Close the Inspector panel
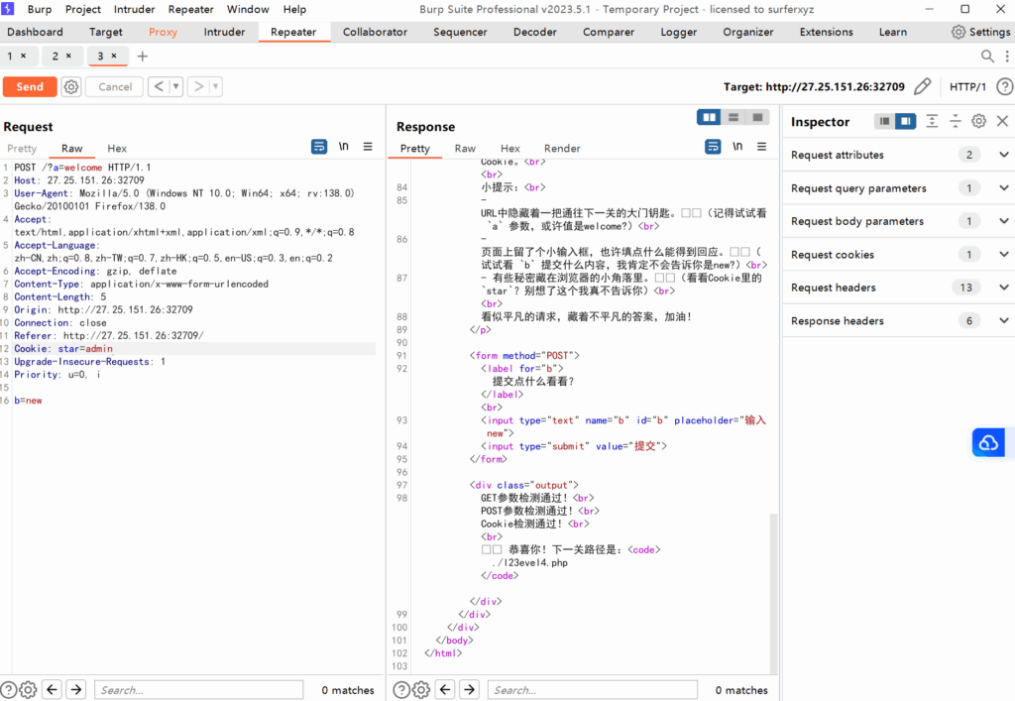The height and width of the screenshot is (701, 1015). [x=1002, y=121]
